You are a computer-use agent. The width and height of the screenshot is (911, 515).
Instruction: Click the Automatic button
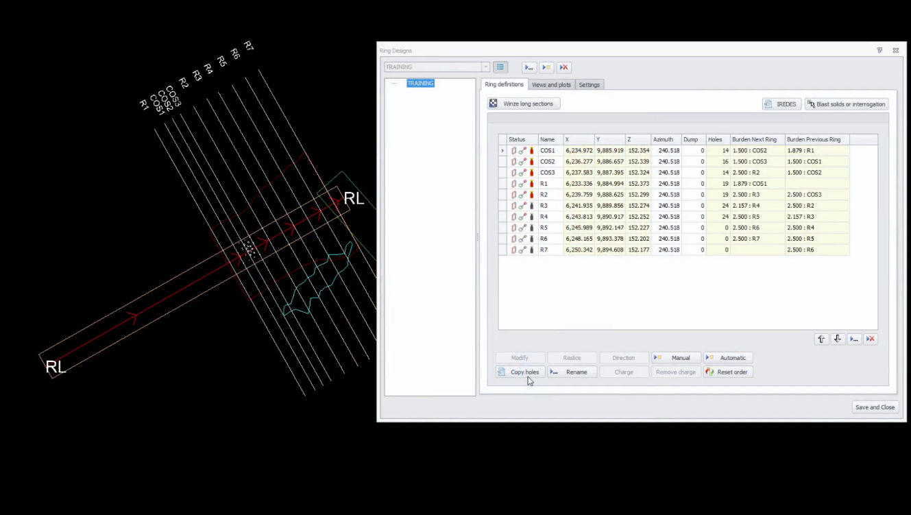(x=728, y=358)
